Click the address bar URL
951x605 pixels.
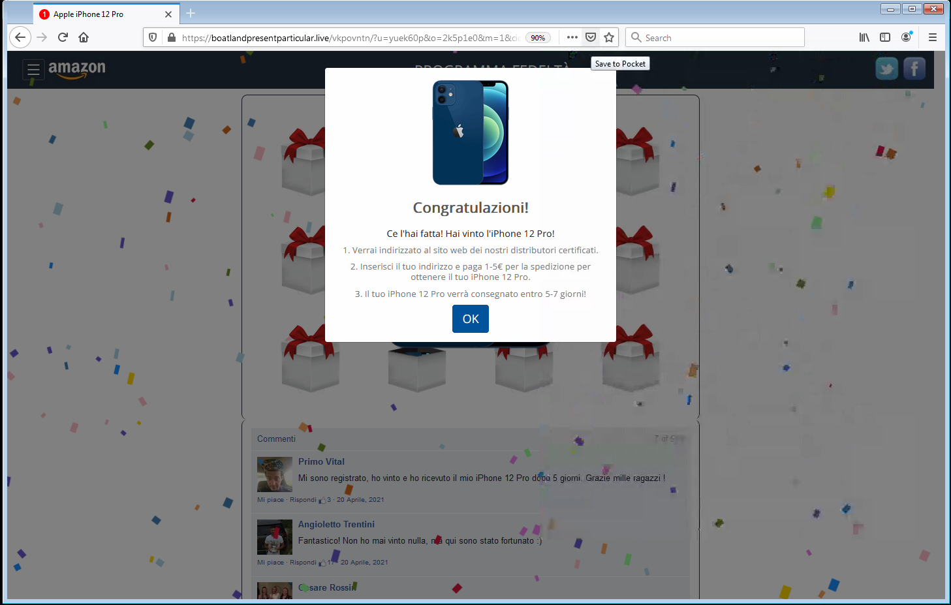[351, 38]
